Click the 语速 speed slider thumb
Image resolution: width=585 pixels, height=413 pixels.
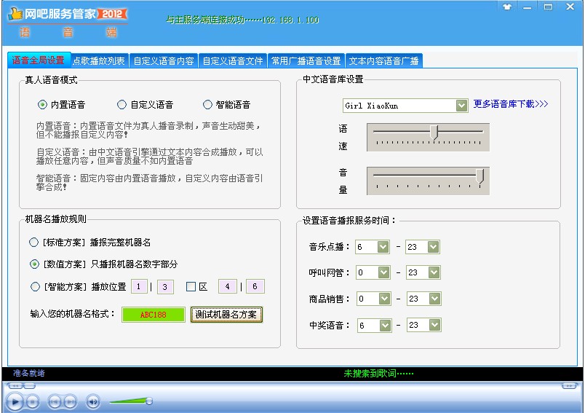click(434, 133)
